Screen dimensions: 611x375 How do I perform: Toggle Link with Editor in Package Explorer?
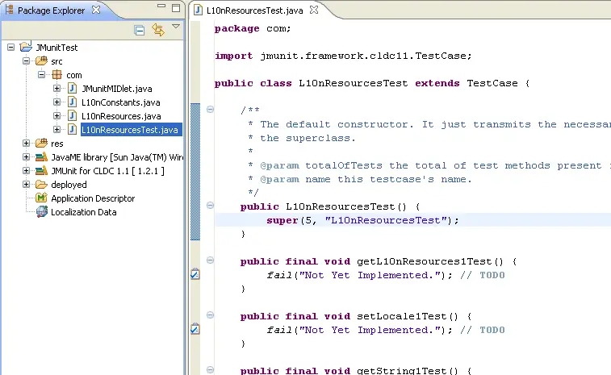click(x=157, y=30)
